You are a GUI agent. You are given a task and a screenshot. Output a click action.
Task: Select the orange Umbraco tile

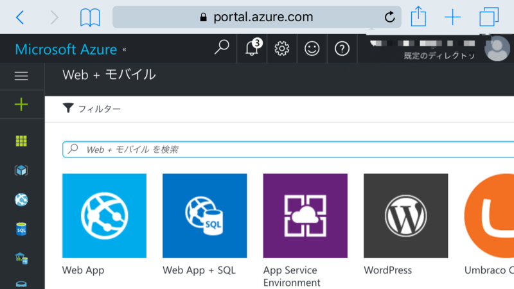(489, 216)
